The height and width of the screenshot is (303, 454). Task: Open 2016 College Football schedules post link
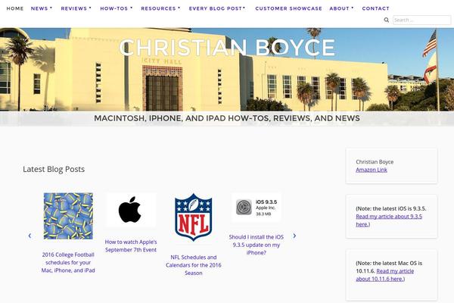[68, 262]
